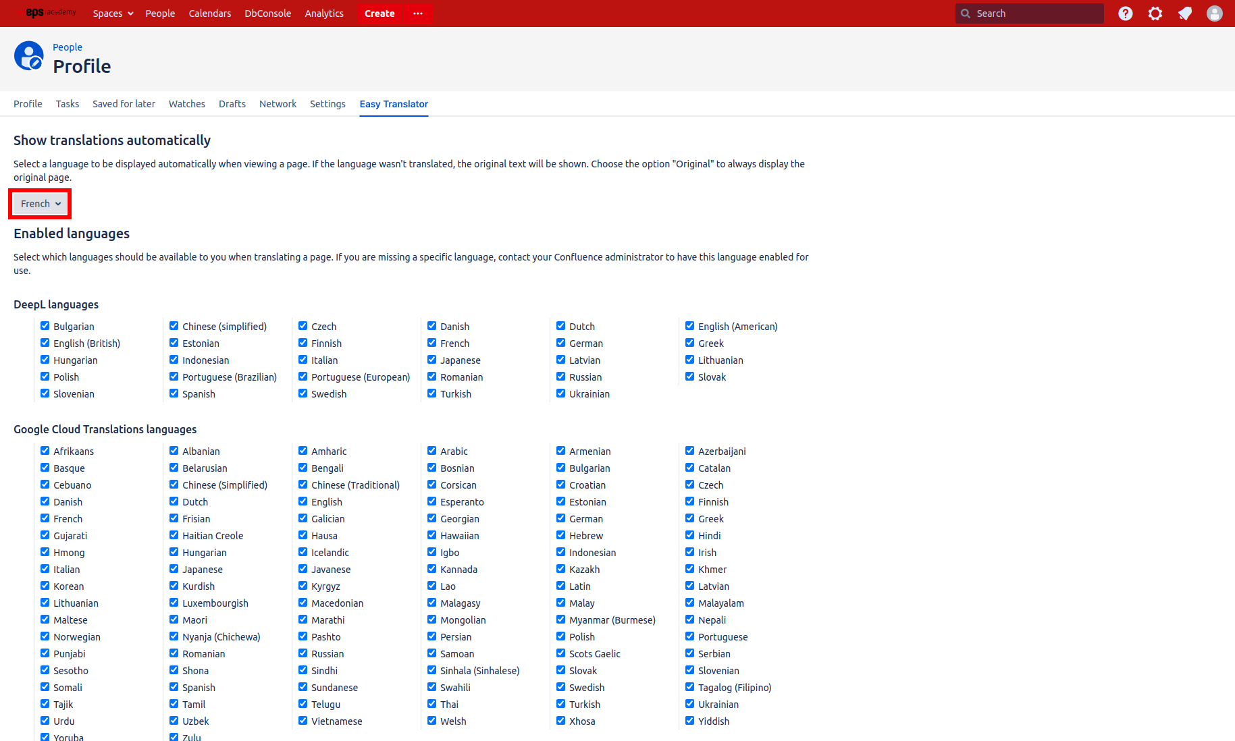Open the Analytics menu item
The height and width of the screenshot is (741, 1235).
324,13
